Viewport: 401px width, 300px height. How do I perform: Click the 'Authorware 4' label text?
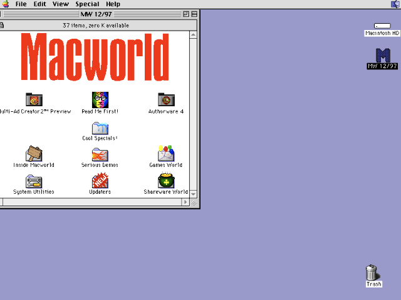coord(166,111)
